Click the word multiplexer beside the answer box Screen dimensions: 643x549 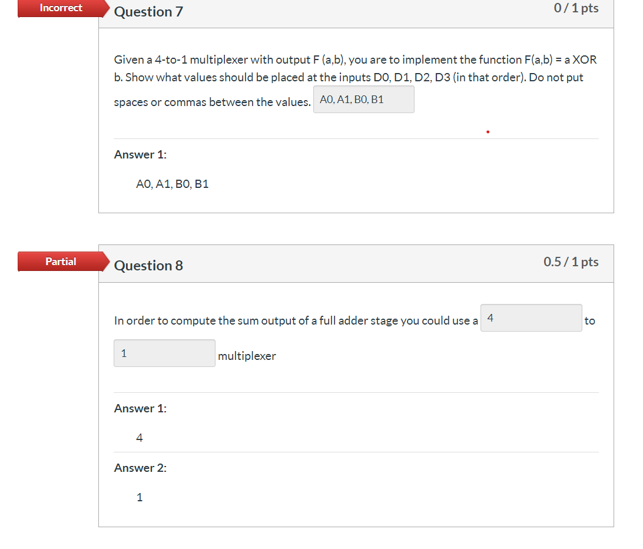click(x=247, y=356)
